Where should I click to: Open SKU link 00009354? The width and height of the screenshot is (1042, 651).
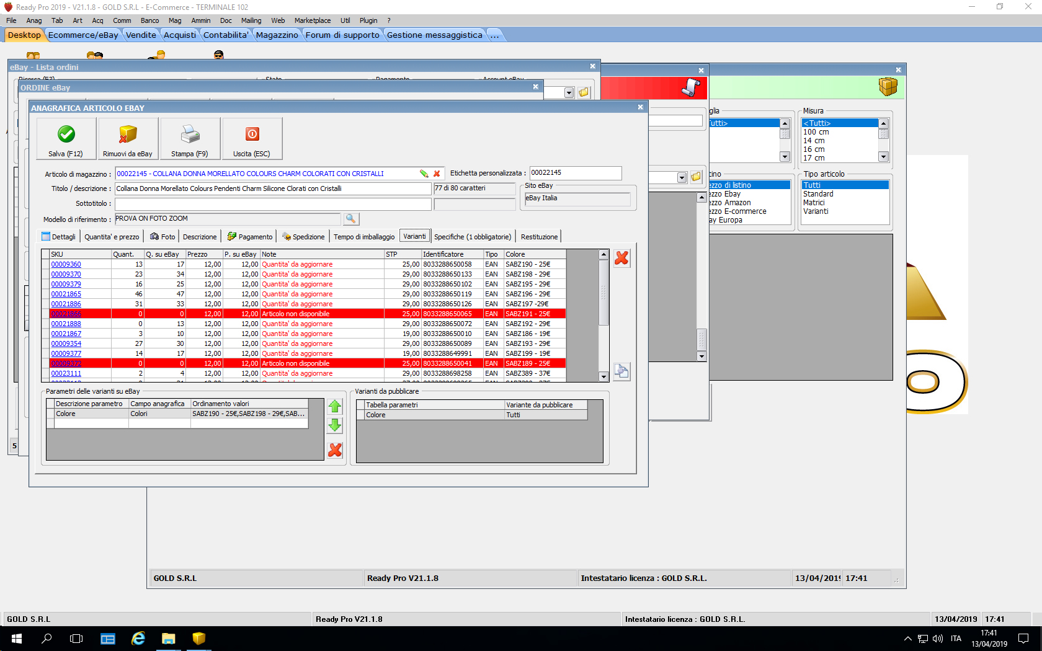tap(66, 343)
